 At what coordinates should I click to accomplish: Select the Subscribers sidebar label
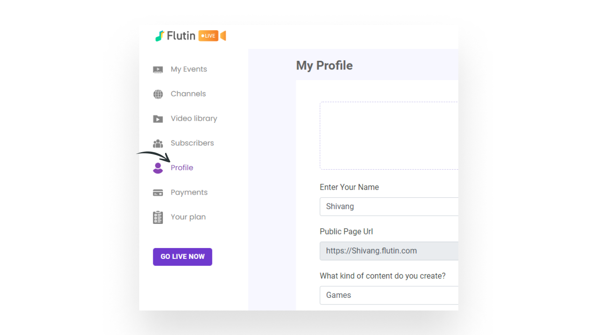click(x=192, y=143)
